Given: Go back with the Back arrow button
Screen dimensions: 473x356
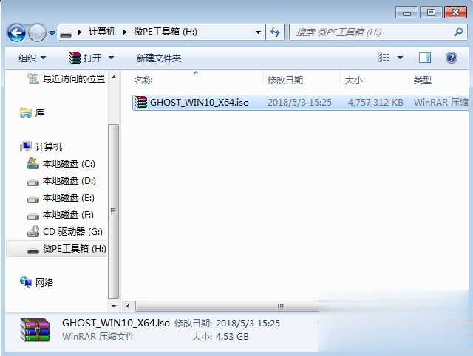Looking at the screenshot, I should click(16, 32).
